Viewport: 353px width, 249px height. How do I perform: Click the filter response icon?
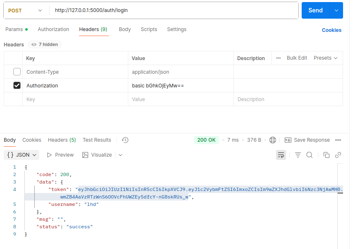(298, 155)
